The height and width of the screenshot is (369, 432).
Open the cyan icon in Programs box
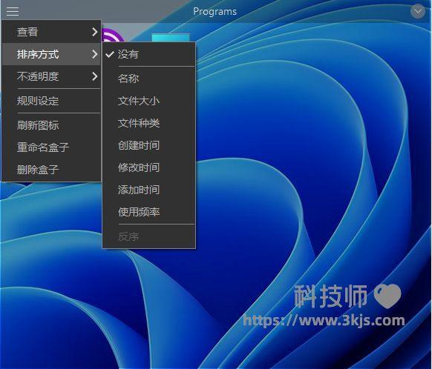(x=171, y=38)
